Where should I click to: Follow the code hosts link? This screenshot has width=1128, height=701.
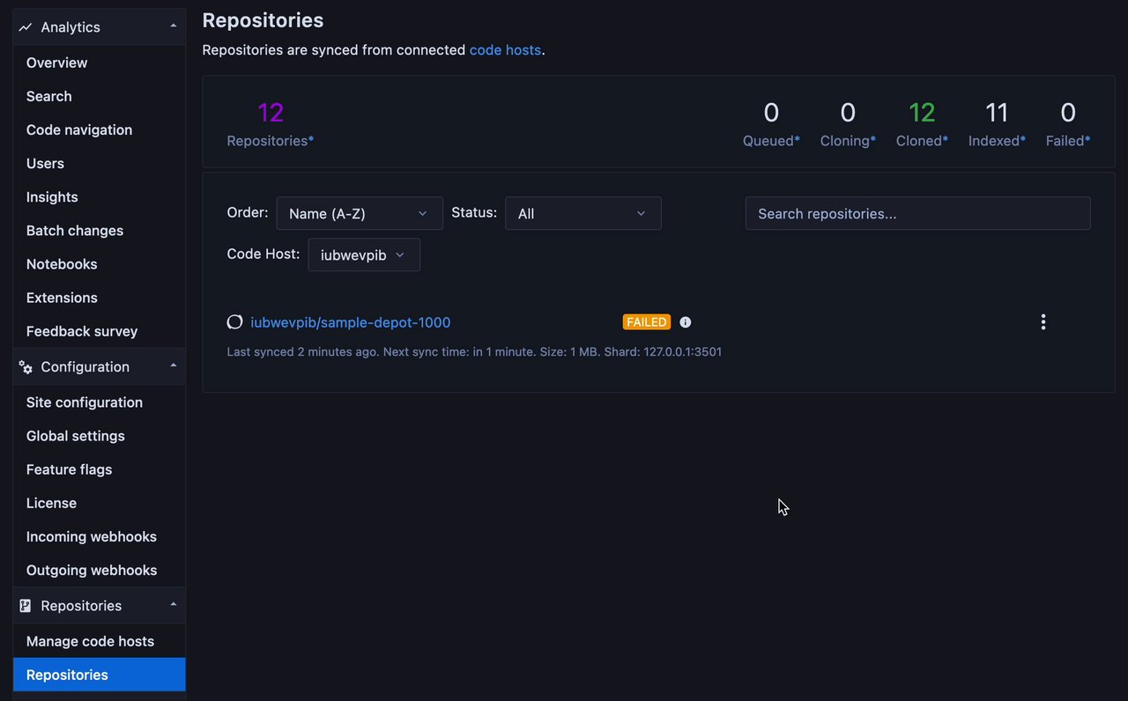pos(505,50)
